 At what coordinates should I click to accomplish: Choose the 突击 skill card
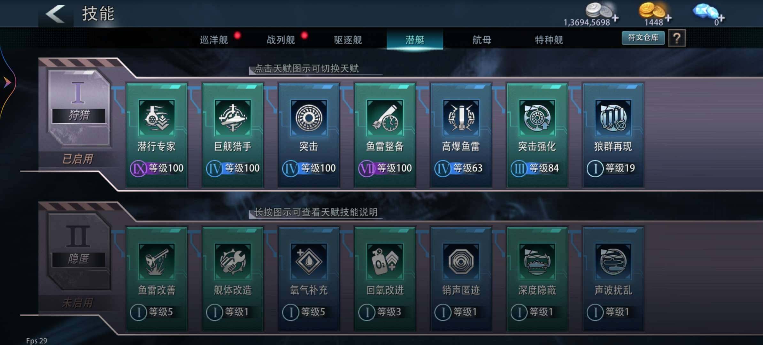(x=309, y=135)
